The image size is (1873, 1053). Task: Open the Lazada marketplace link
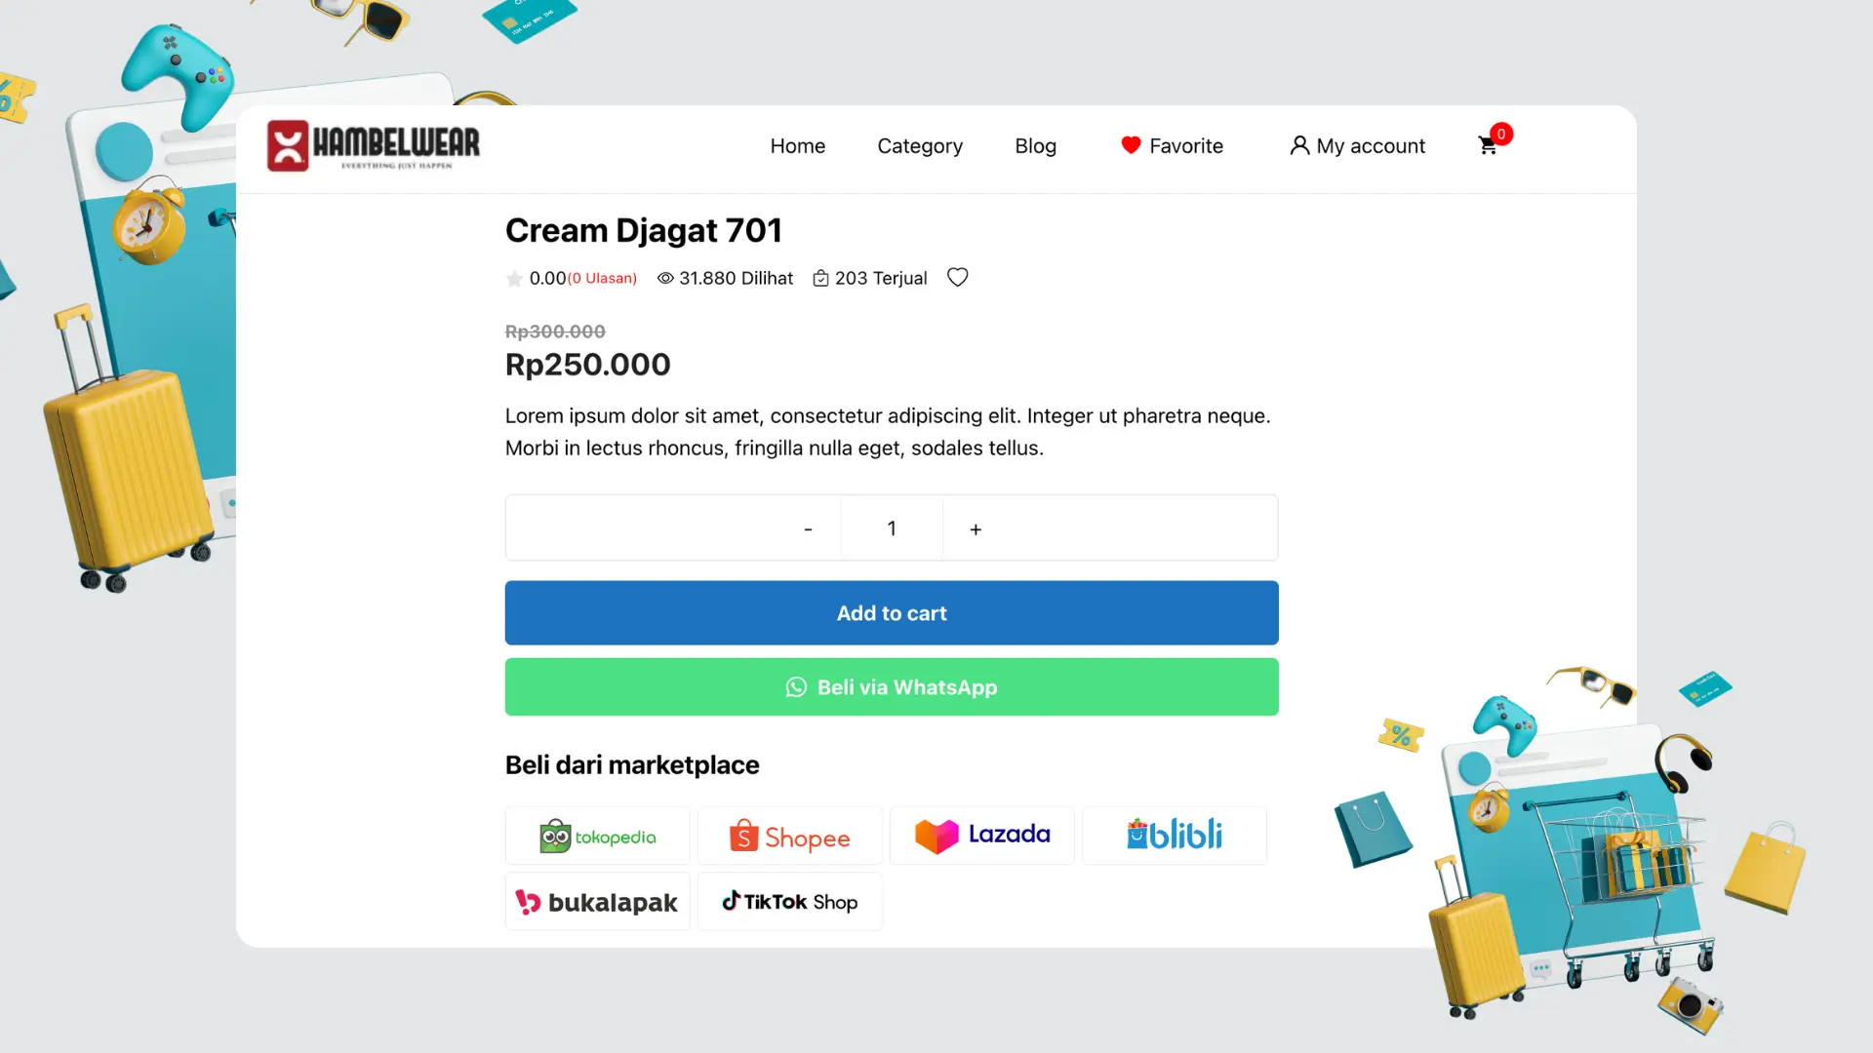click(x=982, y=836)
